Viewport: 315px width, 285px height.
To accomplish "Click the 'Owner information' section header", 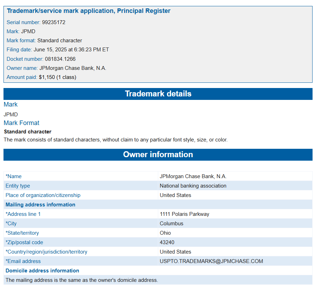I will click(x=158, y=155).
